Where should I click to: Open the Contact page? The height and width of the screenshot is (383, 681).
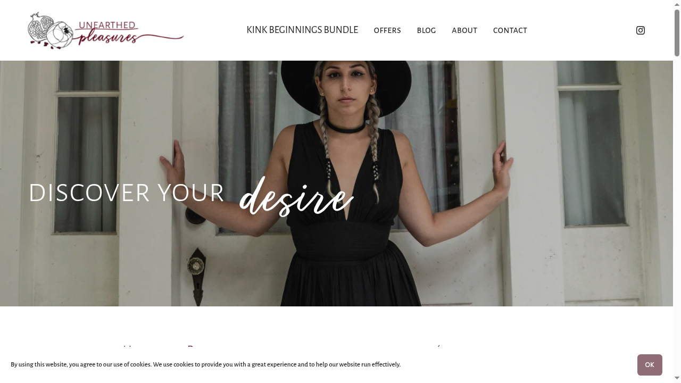point(510,30)
